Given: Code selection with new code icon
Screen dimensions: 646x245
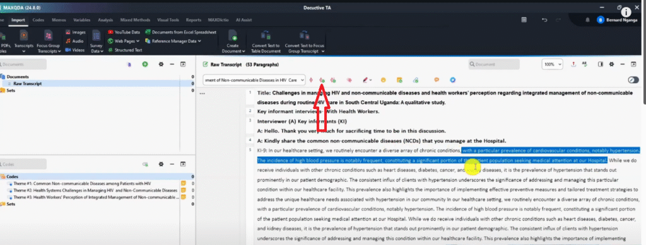Looking at the screenshot, I should (322, 80).
